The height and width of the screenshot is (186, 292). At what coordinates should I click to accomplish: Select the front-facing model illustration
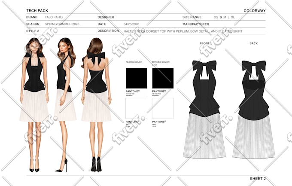[x=34, y=105]
